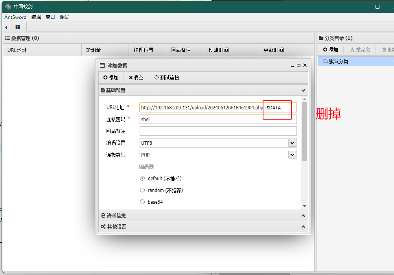Click the 添加 icon in the dialog toolbar
Viewport: 394px width, 275px height.
tap(106, 78)
